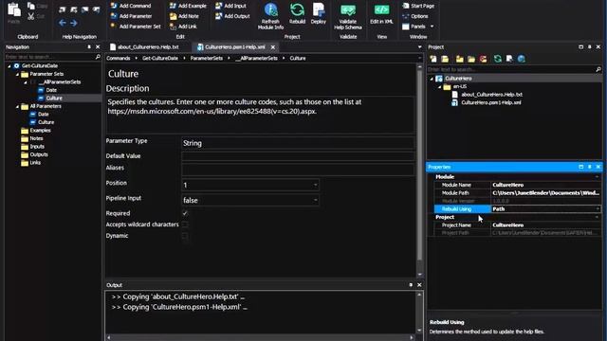607x341 pixels.
Task: Click the Add Command button
Action: pyautogui.click(x=131, y=6)
